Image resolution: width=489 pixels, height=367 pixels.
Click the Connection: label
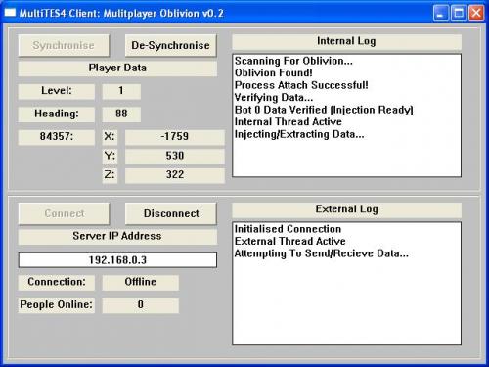pyautogui.click(x=57, y=282)
